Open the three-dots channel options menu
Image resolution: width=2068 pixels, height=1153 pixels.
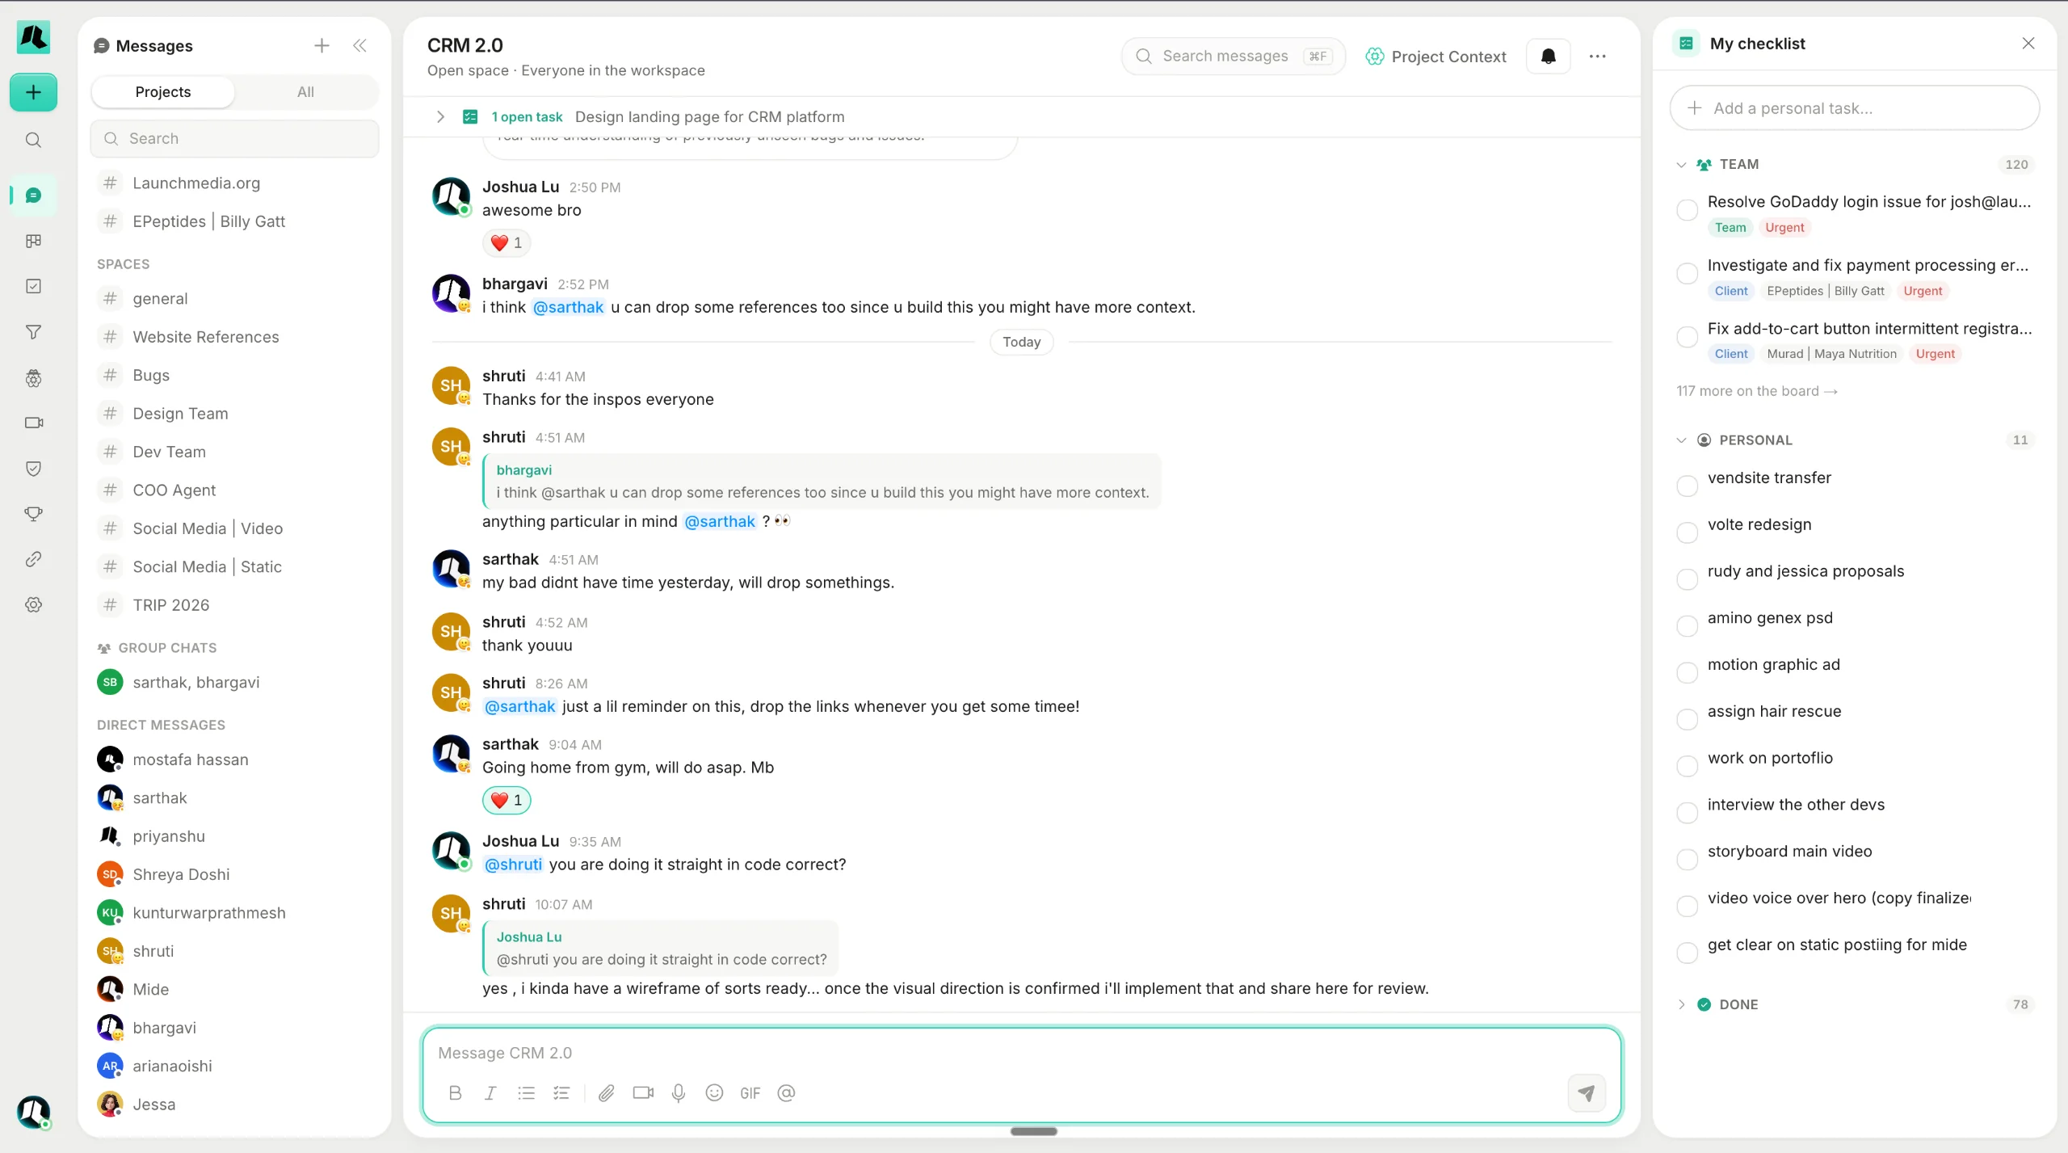tap(1597, 56)
